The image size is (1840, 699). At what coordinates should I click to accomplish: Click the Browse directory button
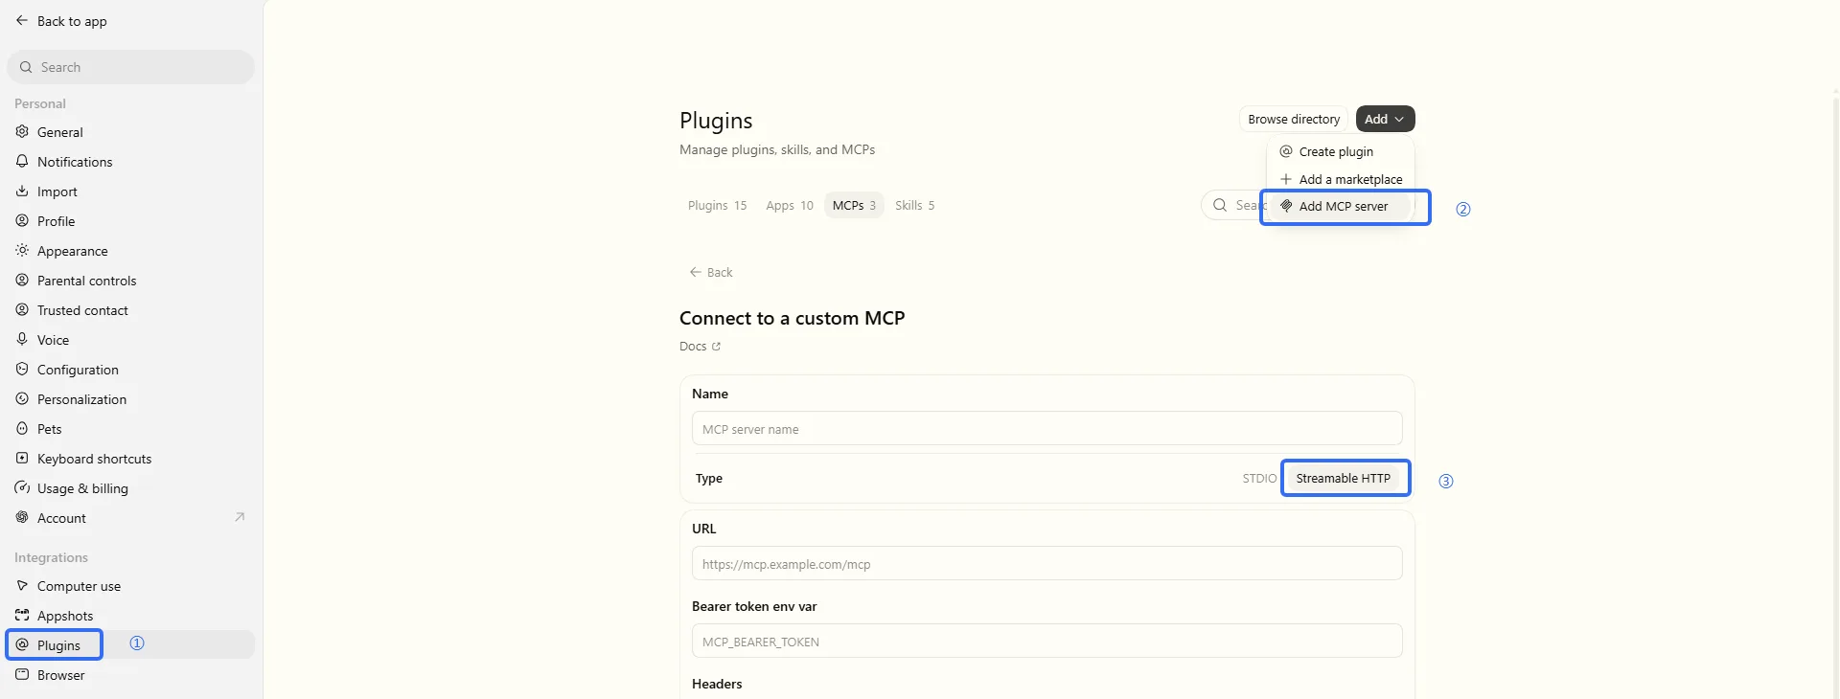tap(1294, 119)
